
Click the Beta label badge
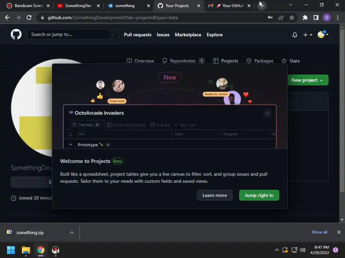[117, 161]
